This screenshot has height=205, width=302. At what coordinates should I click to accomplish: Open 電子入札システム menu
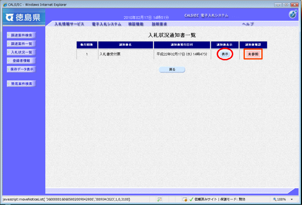click(106, 24)
